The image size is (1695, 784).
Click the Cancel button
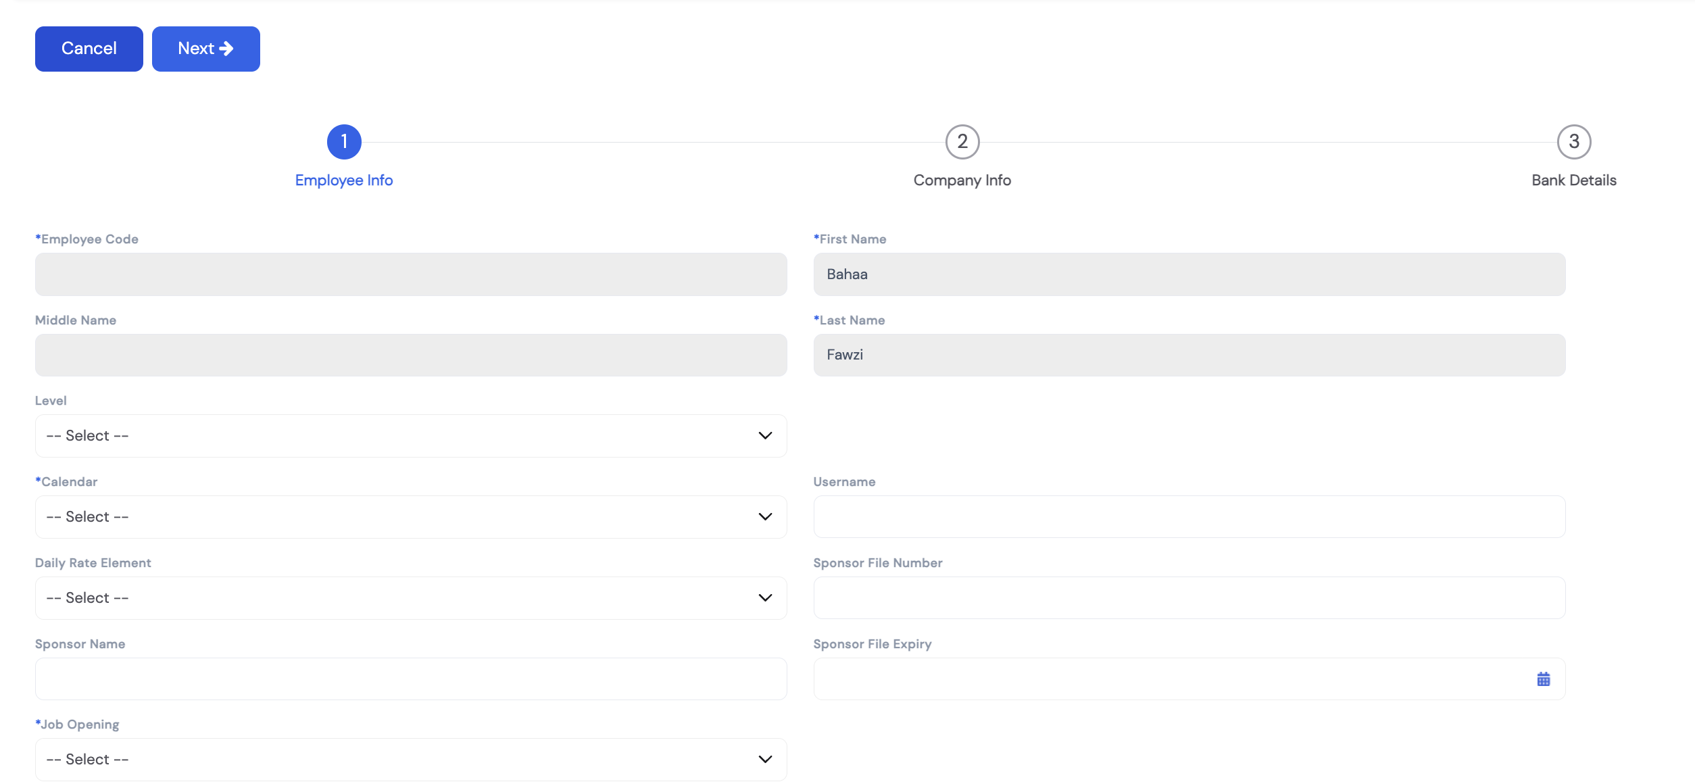point(89,49)
